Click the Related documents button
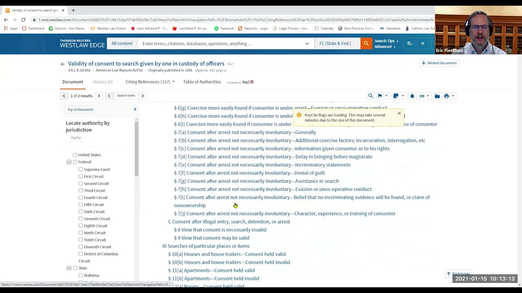 [439, 63]
